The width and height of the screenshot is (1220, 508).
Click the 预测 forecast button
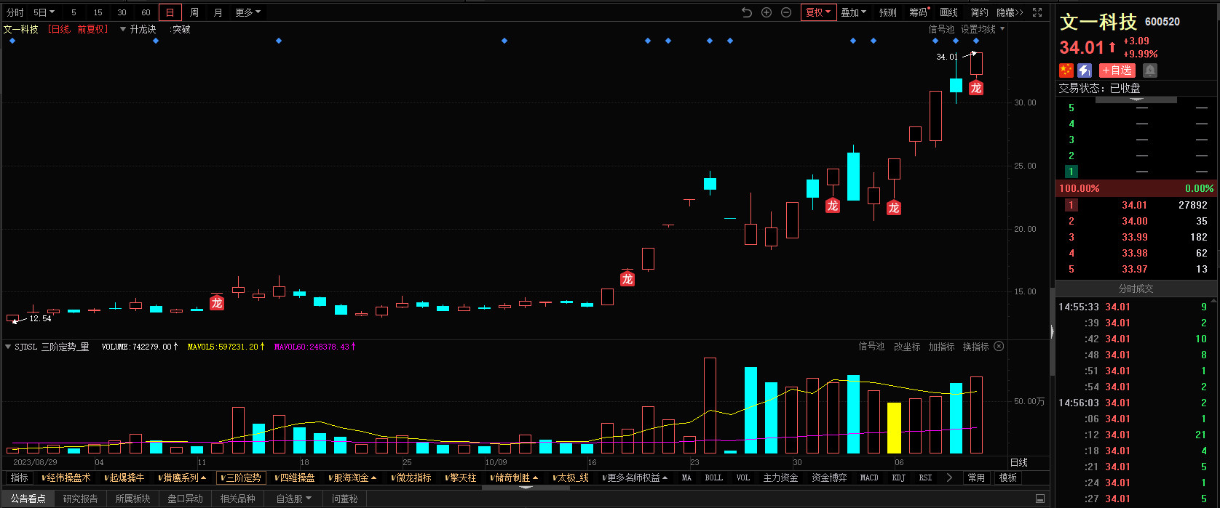click(887, 12)
